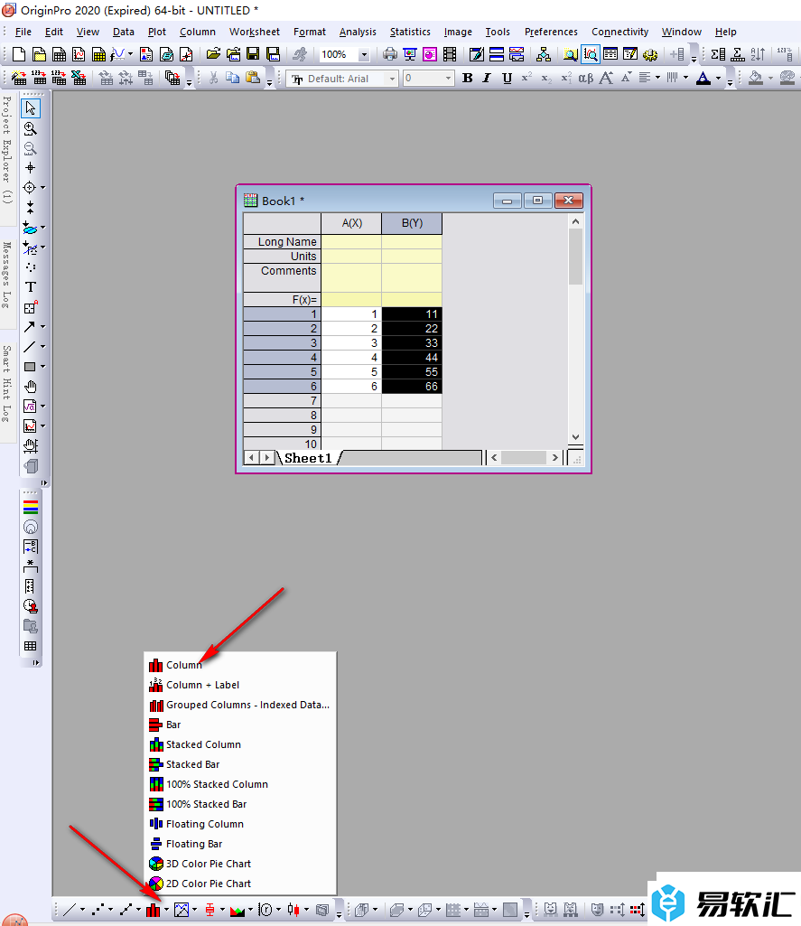Click the Book1 vertical scrollbar down arrow
The image size is (801, 926).
[x=575, y=437]
